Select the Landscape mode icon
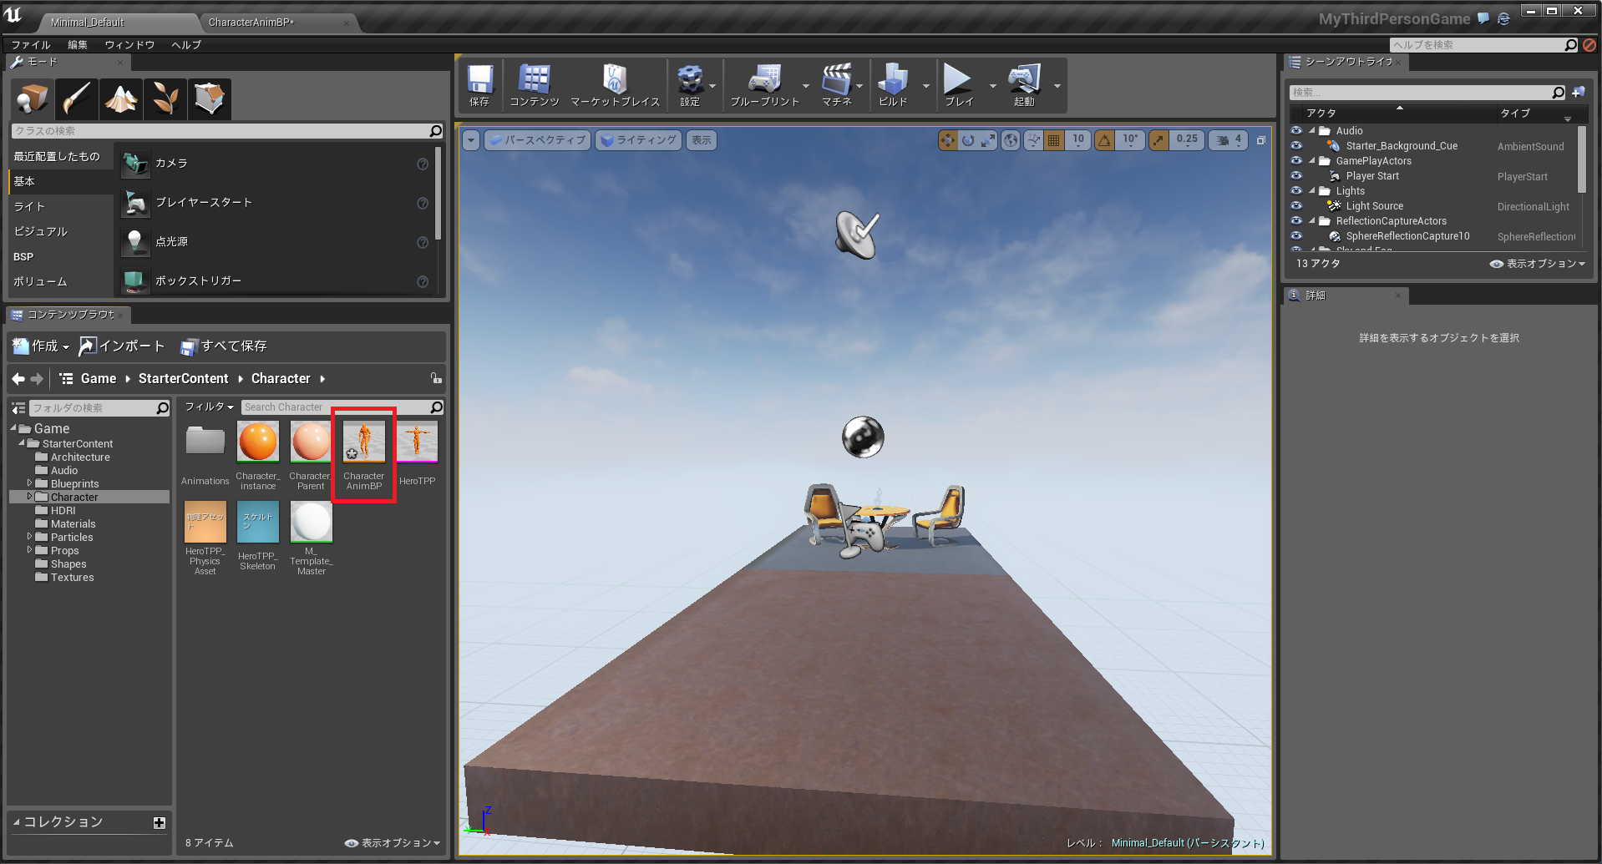Image resolution: width=1602 pixels, height=864 pixels. (121, 99)
